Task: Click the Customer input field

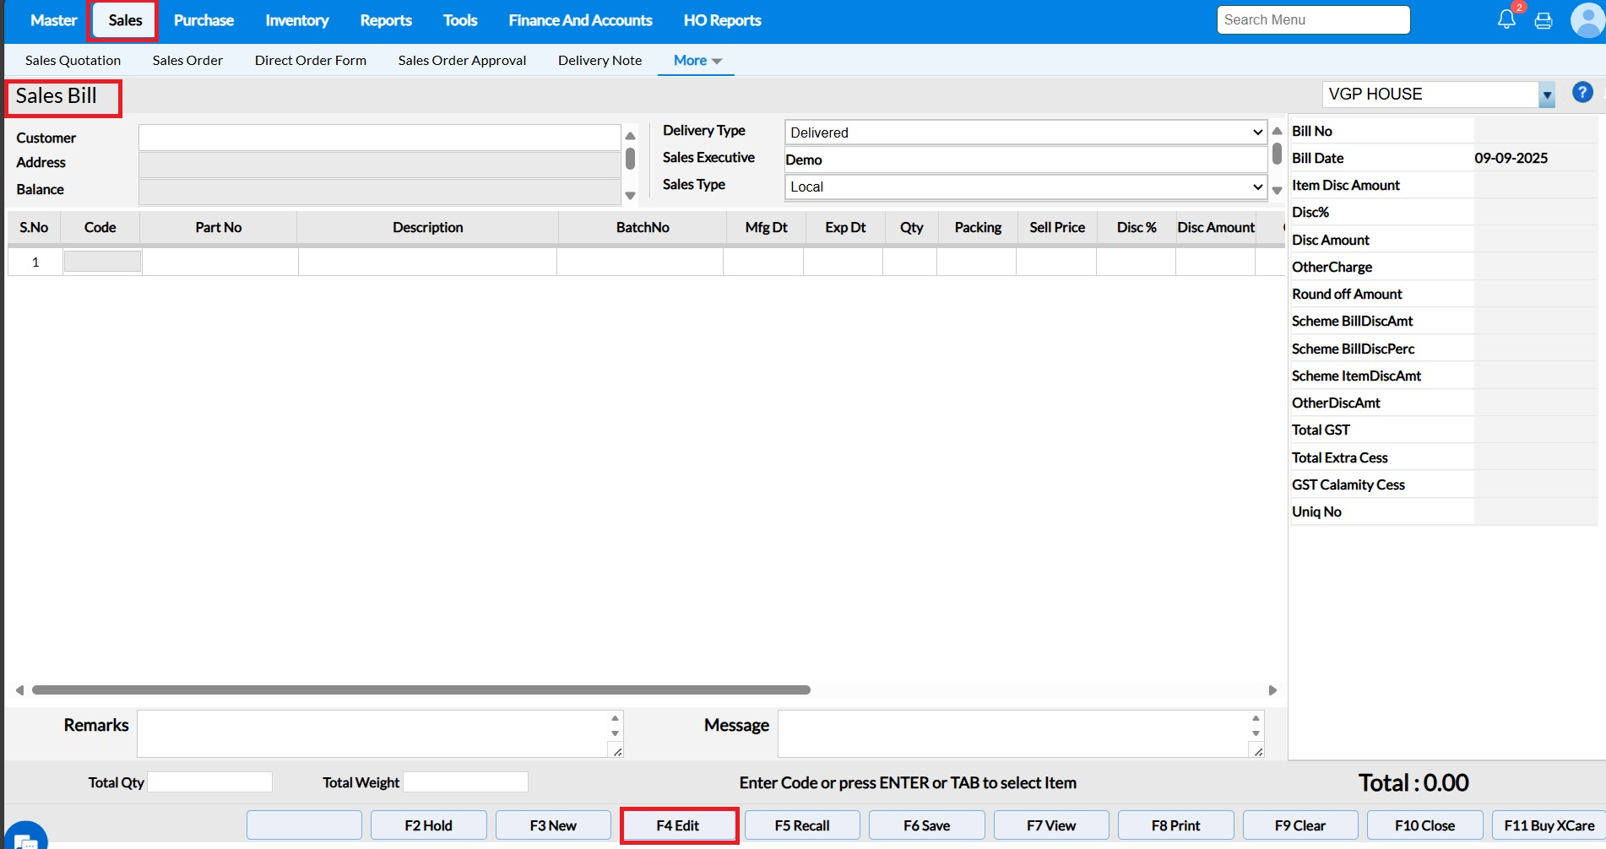Action: point(379,138)
